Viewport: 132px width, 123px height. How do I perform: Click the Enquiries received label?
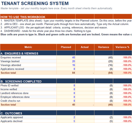pos(11,57)
